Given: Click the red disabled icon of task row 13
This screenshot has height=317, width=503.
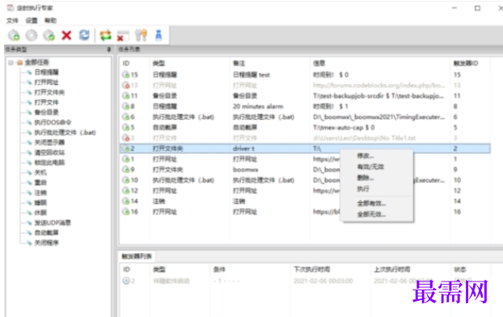Looking at the screenshot, I should coord(126,86).
